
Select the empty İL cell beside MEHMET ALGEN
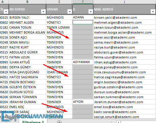(x=83, y=22)
